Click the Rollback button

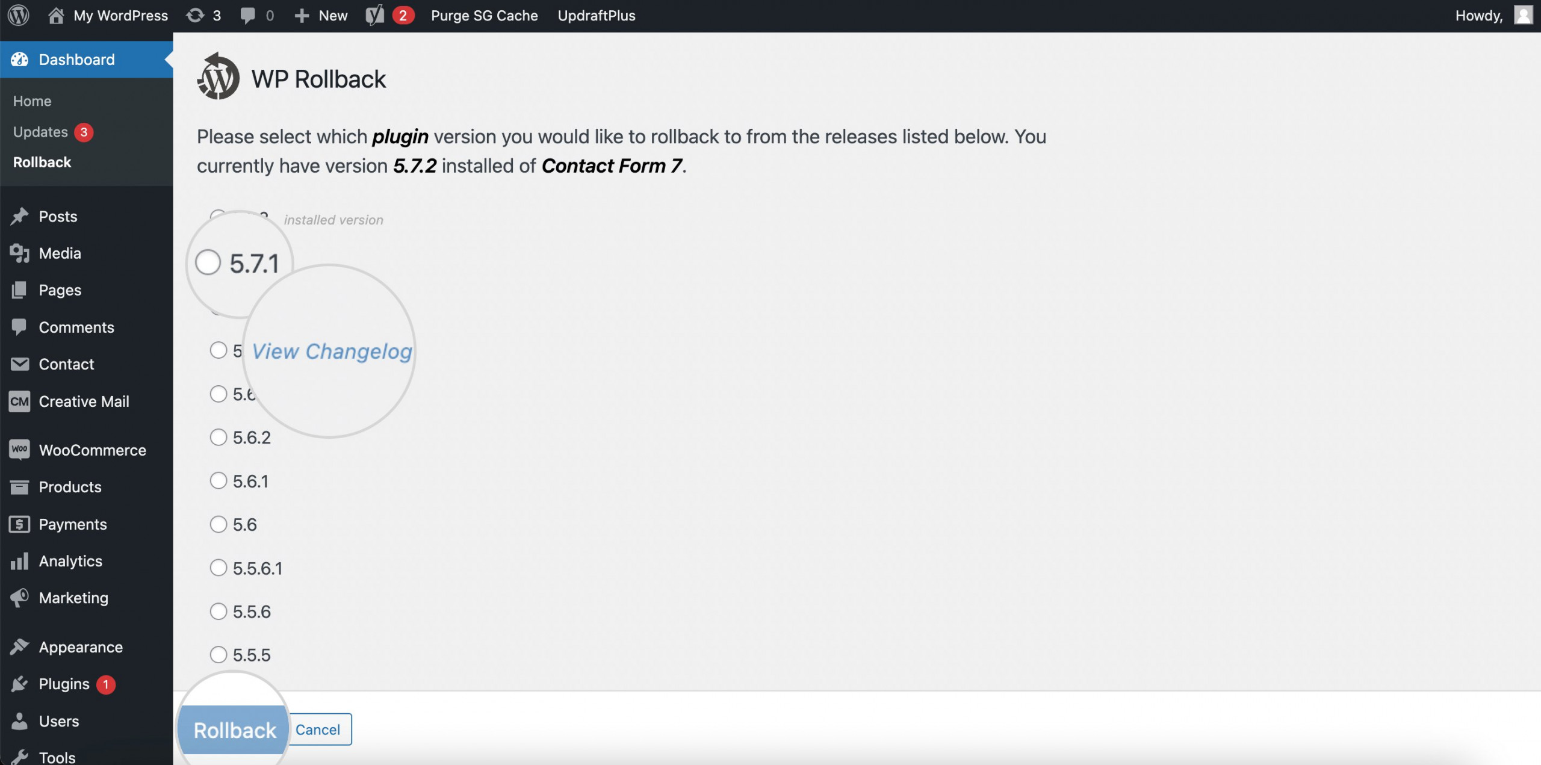(235, 729)
